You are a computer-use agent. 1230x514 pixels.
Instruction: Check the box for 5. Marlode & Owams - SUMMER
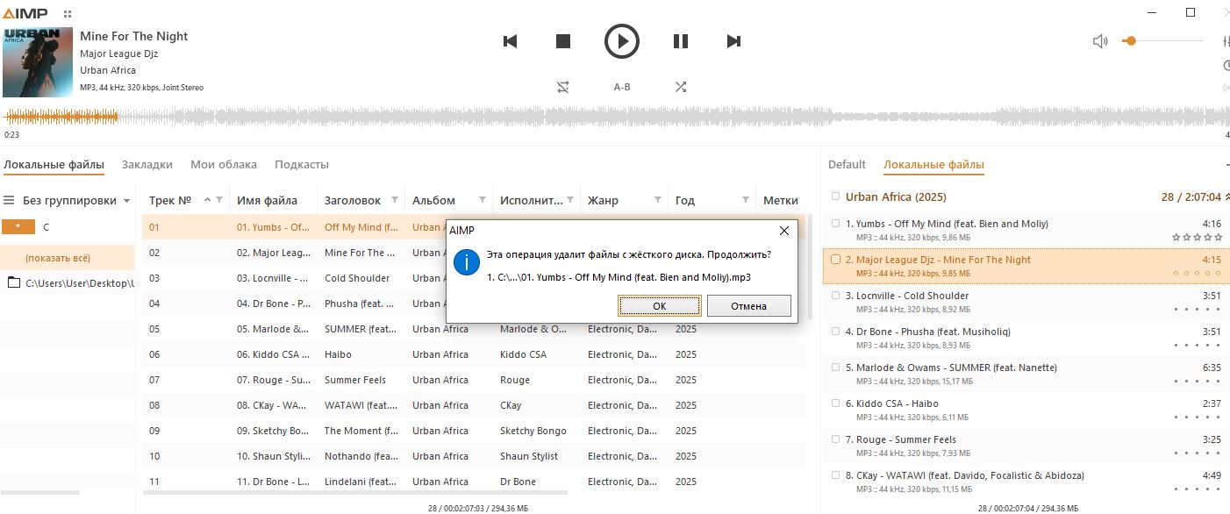click(x=836, y=368)
